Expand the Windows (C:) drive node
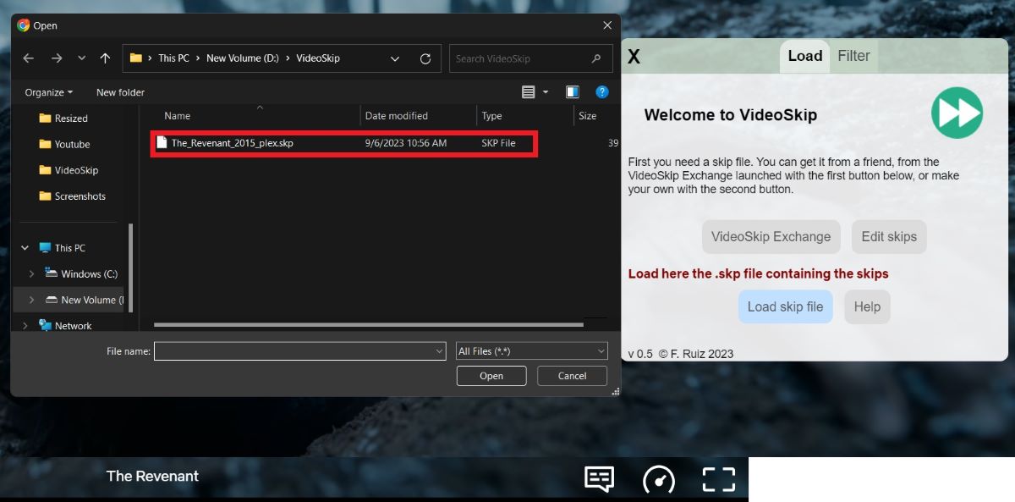 pyautogui.click(x=32, y=274)
